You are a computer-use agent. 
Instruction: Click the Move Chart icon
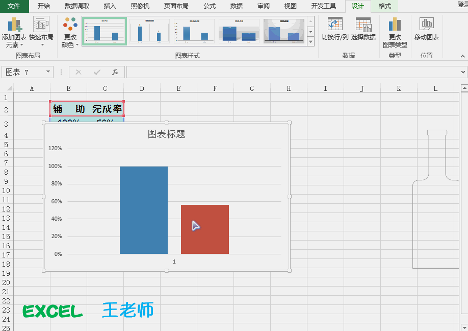point(427,24)
